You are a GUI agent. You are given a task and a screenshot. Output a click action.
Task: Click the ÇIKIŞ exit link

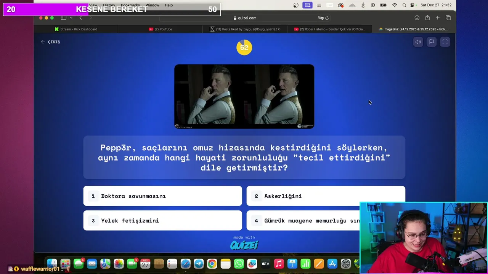pos(50,42)
